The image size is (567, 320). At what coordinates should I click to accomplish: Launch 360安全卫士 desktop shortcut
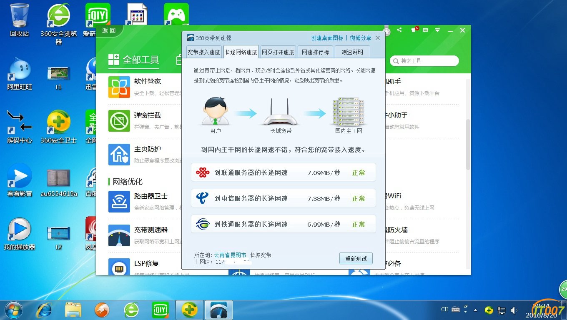click(58, 127)
